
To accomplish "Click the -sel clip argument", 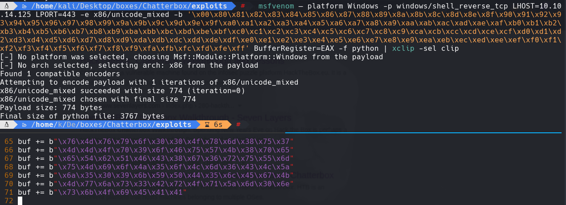I will [439, 48].
